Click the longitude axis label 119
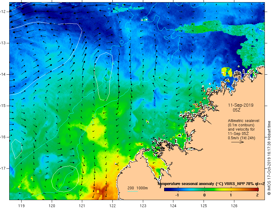The height and width of the screenshot is (209, 271). click(x=22, y=206)
